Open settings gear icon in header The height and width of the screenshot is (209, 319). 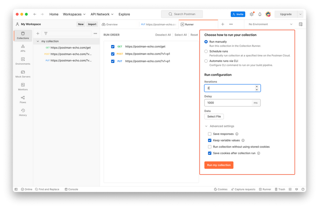pyautogui.click(x=252, y=14)
